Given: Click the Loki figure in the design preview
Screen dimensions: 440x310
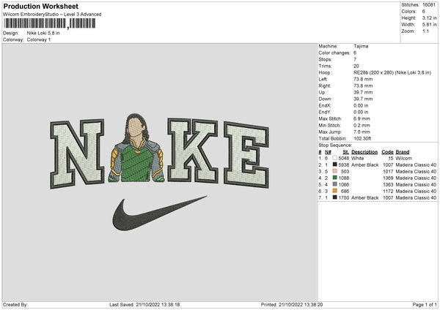Looking at the screenshot, I should click(x=136, y=148).
